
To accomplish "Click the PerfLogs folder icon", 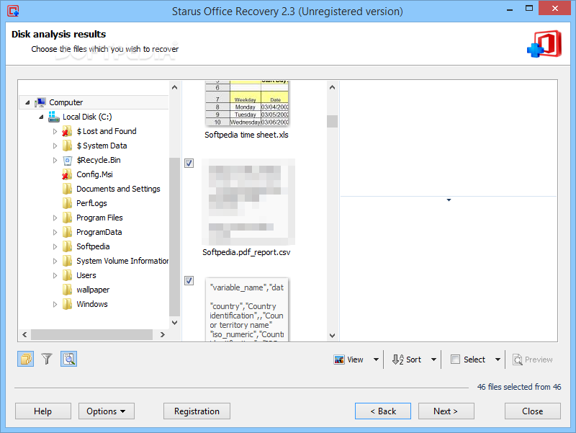I will point(67,203).
